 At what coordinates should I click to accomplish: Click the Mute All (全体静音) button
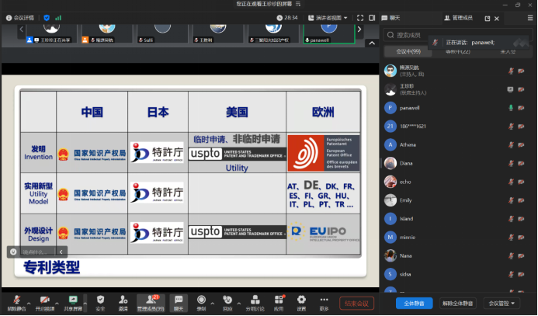point(414,304)
